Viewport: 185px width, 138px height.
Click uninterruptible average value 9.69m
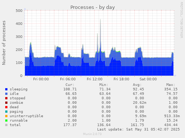pos(141,116)
